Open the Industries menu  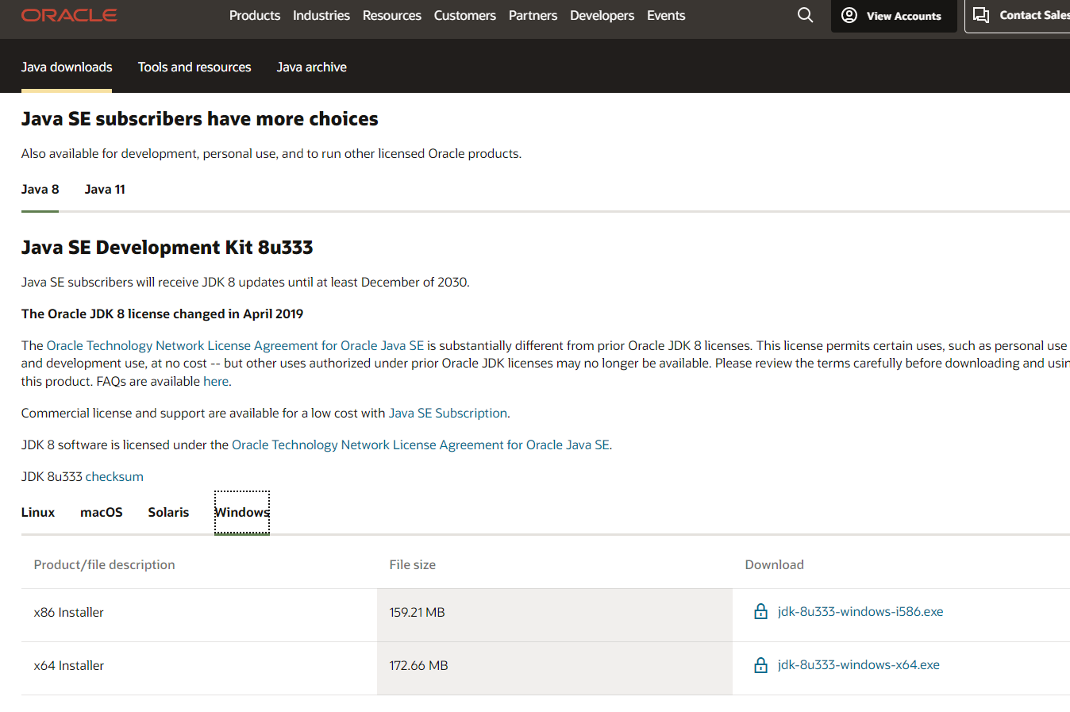[321, 15]
